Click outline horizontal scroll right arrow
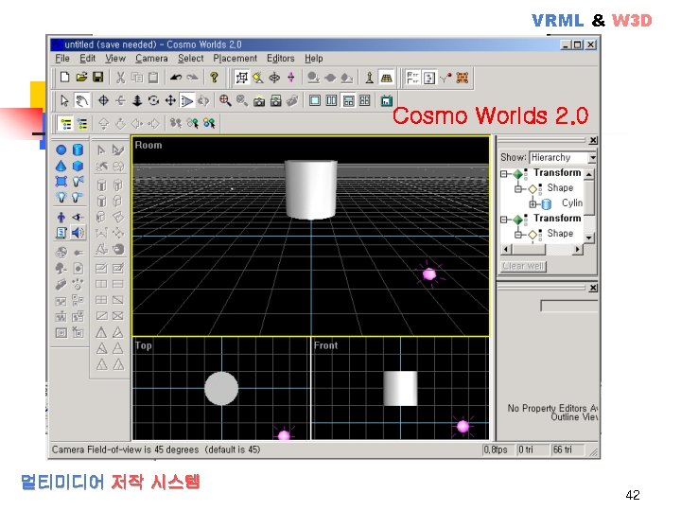 [x=578, y=250]
